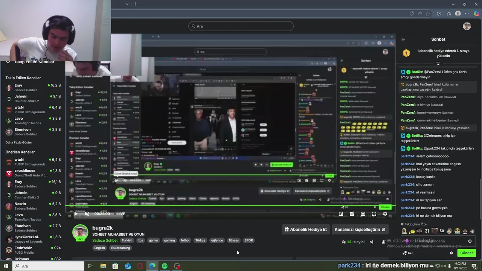Click the taskbar clock 9:02 PM
482x271 pixels.
point(461,266)
